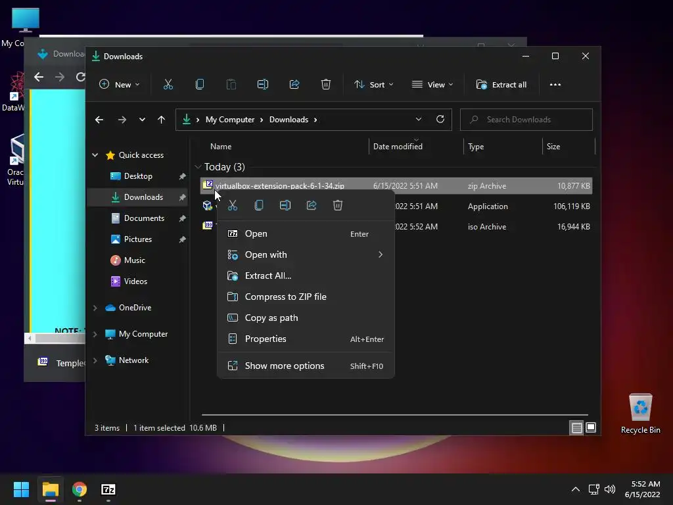The width and height of the screenshot is (673, 505).
Task: Refresh the Downloads folder view
Action: 440,120
